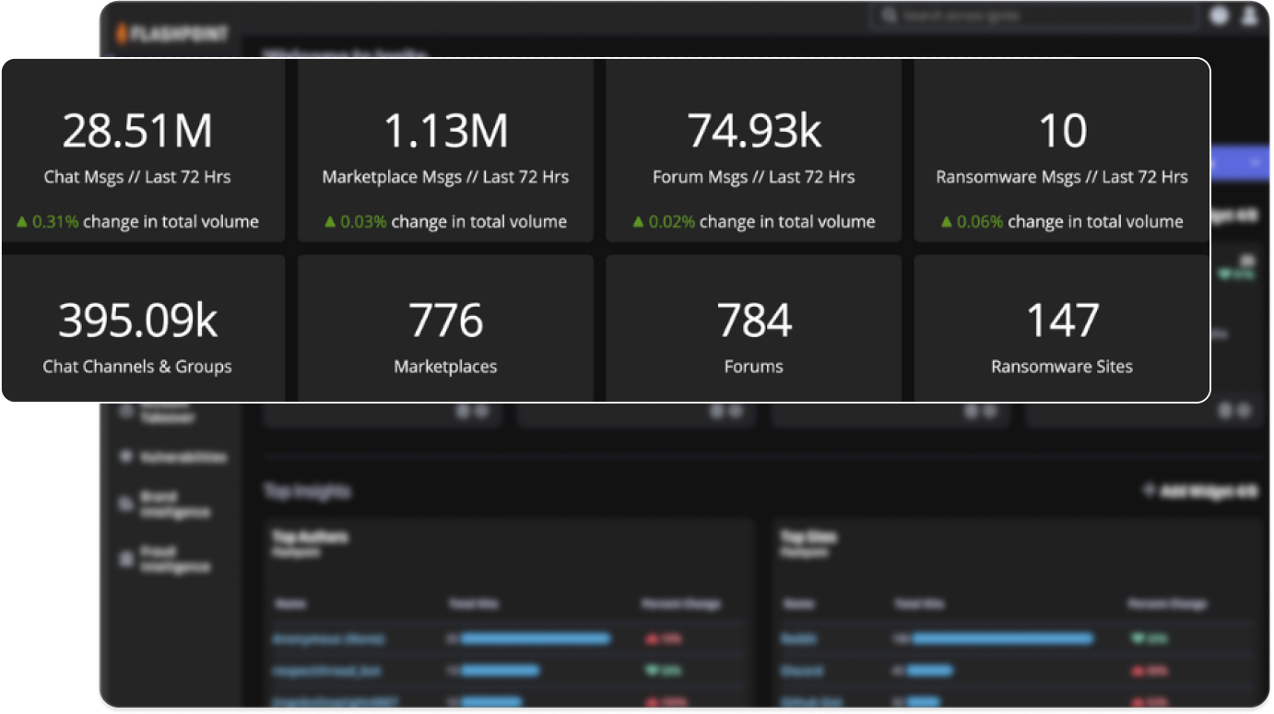Click the Top Authors widget title
Image resolution: width=1274 pixels, height=714 pixels.
pyautogui.click(x=310, y=537)
